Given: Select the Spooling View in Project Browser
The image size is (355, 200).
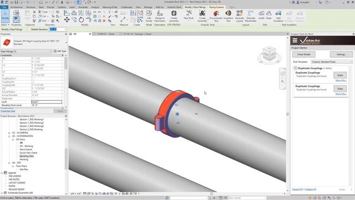Looking at the screenshot, I should pyautogui.click(x=27, y=156).
